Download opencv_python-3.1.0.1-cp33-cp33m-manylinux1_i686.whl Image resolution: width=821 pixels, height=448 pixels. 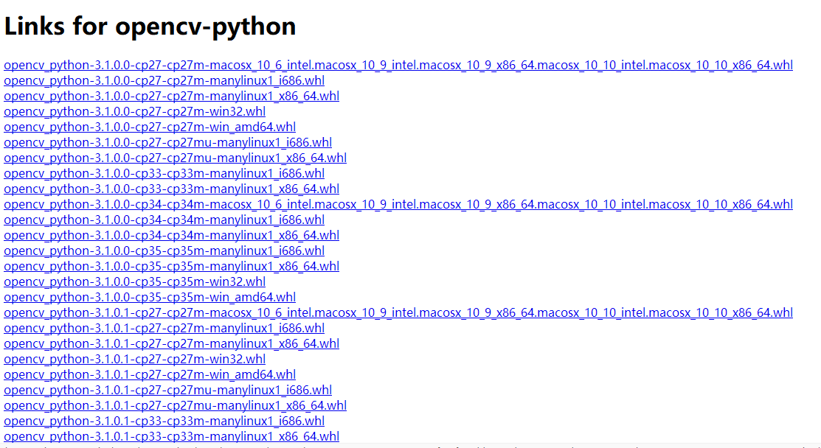pos(164,421)
